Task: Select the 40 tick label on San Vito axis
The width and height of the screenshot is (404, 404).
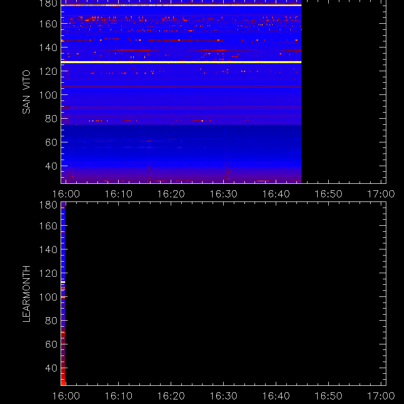Action: [x=51, y=166]
